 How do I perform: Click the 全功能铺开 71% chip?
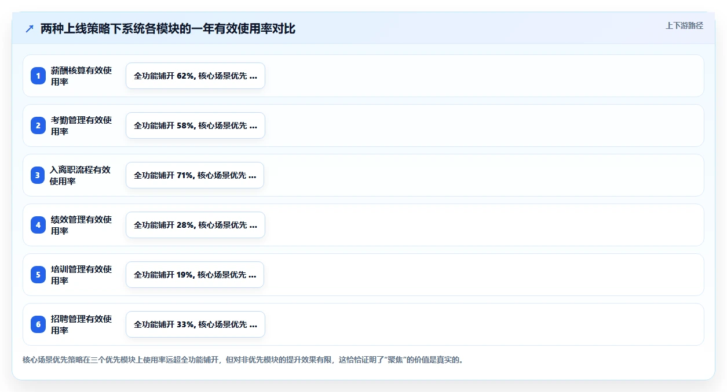[195, 175]
